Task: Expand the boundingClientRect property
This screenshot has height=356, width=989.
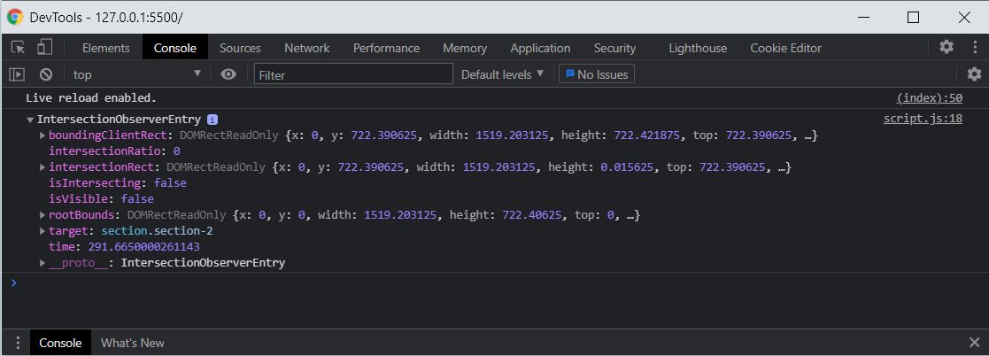Action: (x=42, y=135)
